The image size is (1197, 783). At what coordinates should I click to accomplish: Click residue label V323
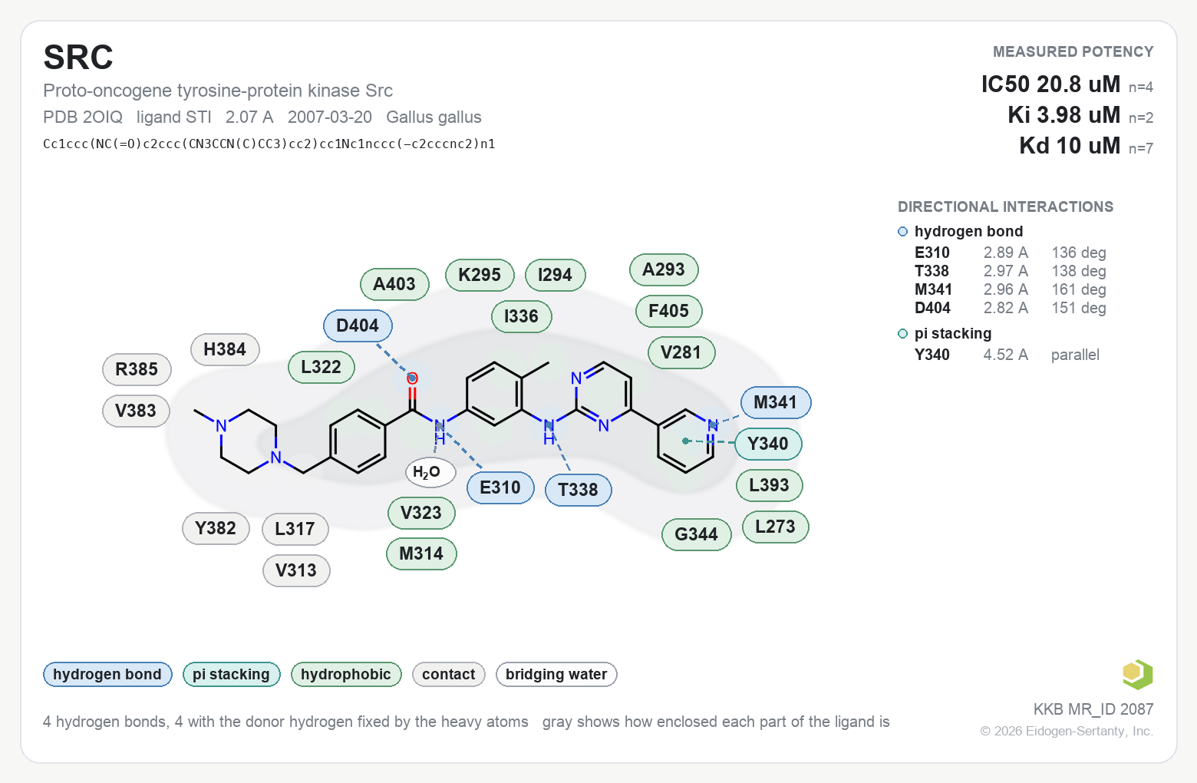421,513
